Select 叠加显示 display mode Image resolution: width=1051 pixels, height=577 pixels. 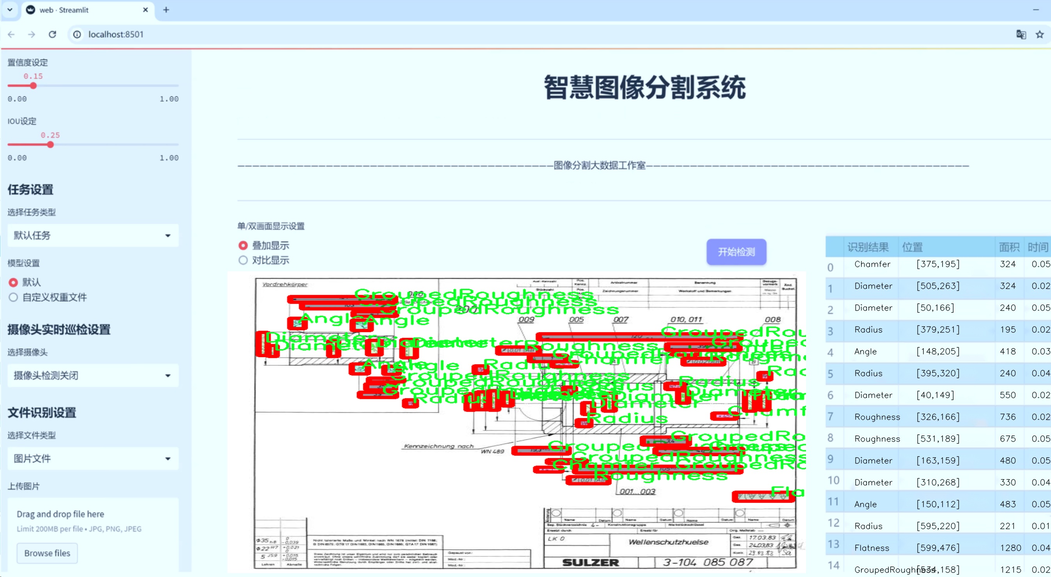(x=243, y=246)
